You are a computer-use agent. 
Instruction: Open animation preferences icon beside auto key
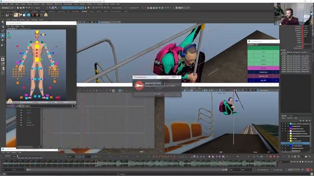point(311,170)
